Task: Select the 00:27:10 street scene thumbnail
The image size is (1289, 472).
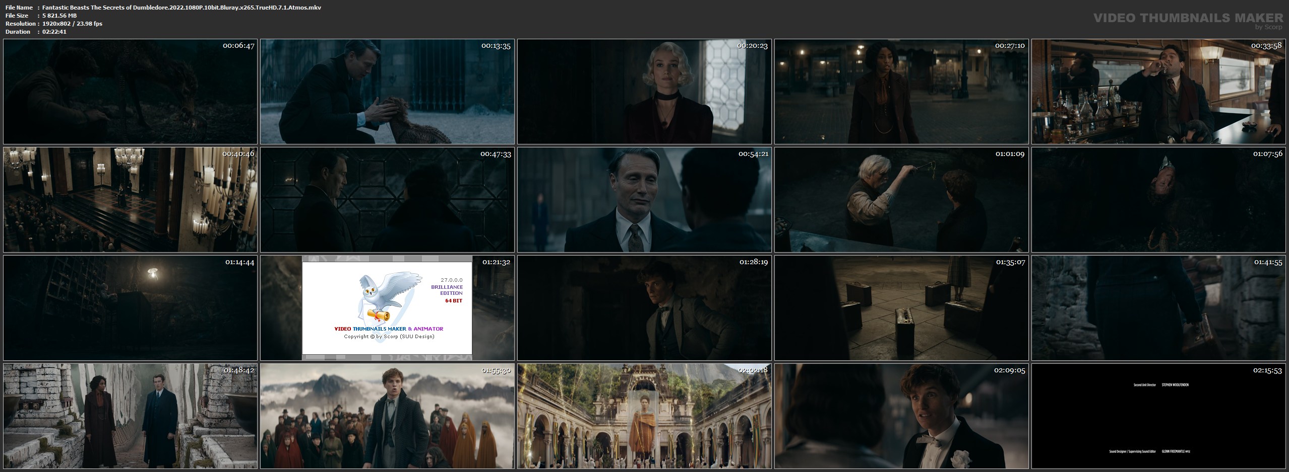Action: pos(901,92)
